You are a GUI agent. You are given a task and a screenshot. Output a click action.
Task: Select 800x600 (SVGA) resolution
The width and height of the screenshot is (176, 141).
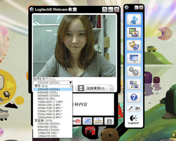(x=53, y=96)
